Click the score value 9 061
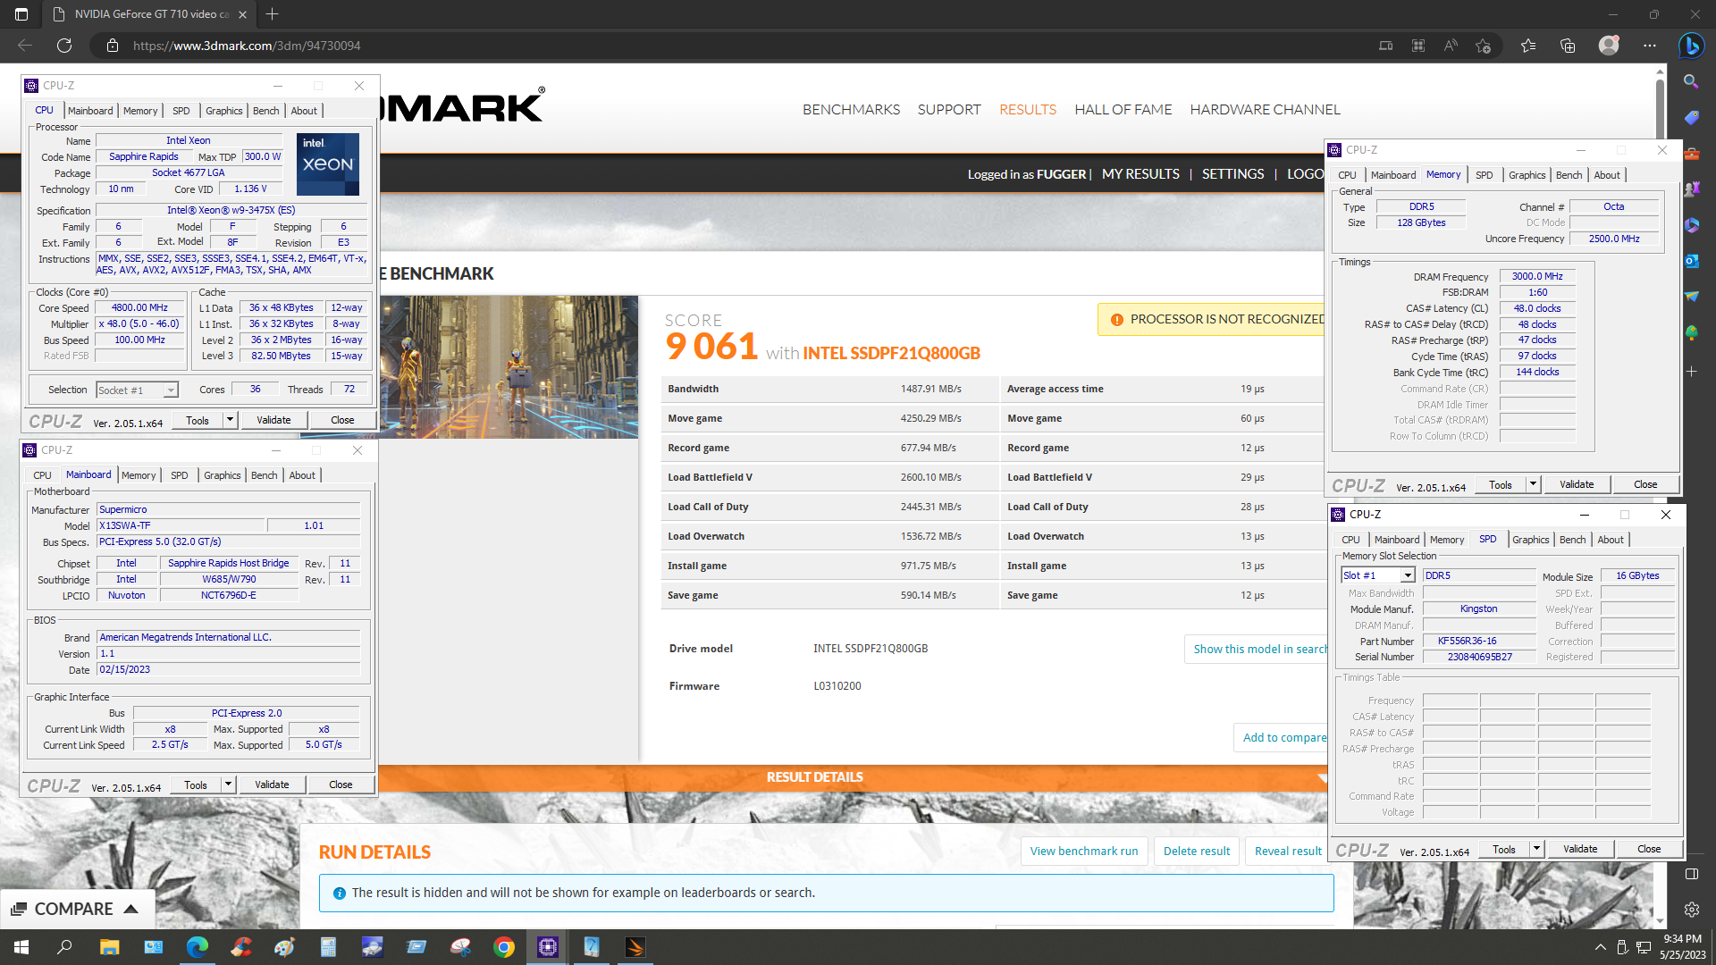 tap(711, 347)
